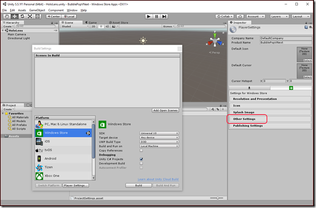
Task: Open Learn about Unity Cloud Build link
Action: click(x=158, y=179)
